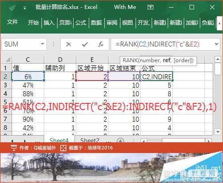Click inside the formula bar text

(x=158, y=44)
